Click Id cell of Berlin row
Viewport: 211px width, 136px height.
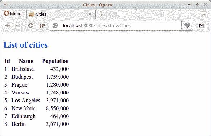click(x=6, y=124)
